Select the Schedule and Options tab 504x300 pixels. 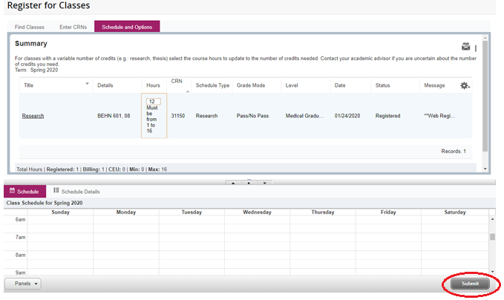point(127,27)
